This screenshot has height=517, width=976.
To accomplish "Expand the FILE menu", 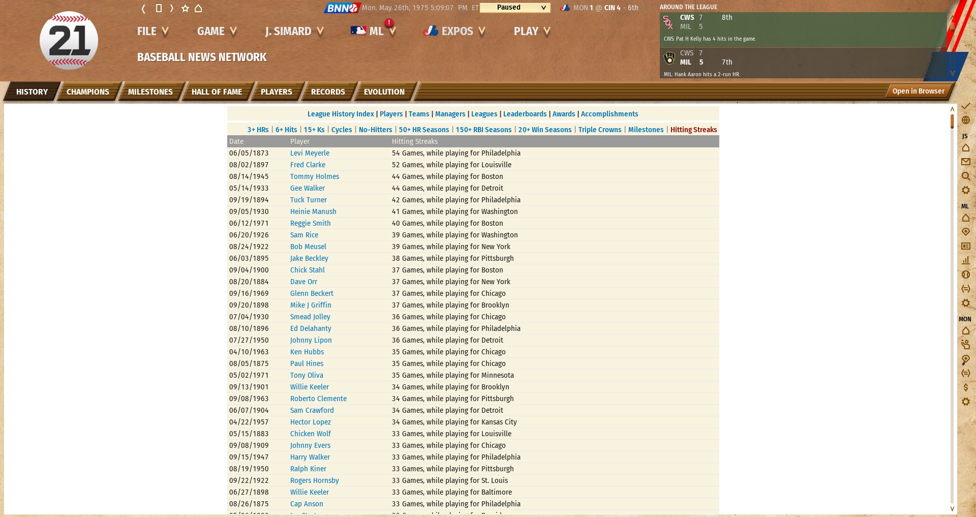I will tap(152, 32).
